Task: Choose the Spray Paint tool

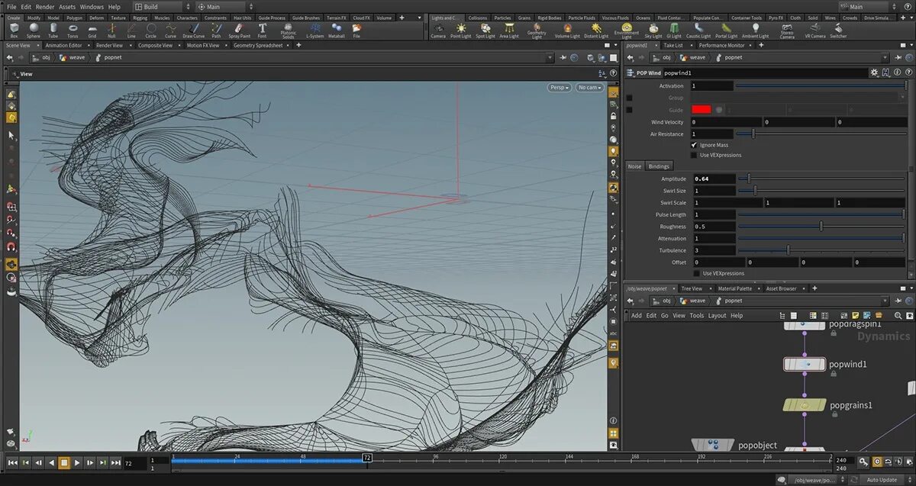Action: pos(239,30)
